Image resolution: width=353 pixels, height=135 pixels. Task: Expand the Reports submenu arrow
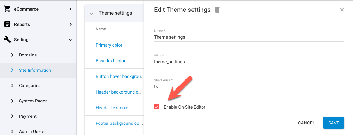[x=71, y=24]
